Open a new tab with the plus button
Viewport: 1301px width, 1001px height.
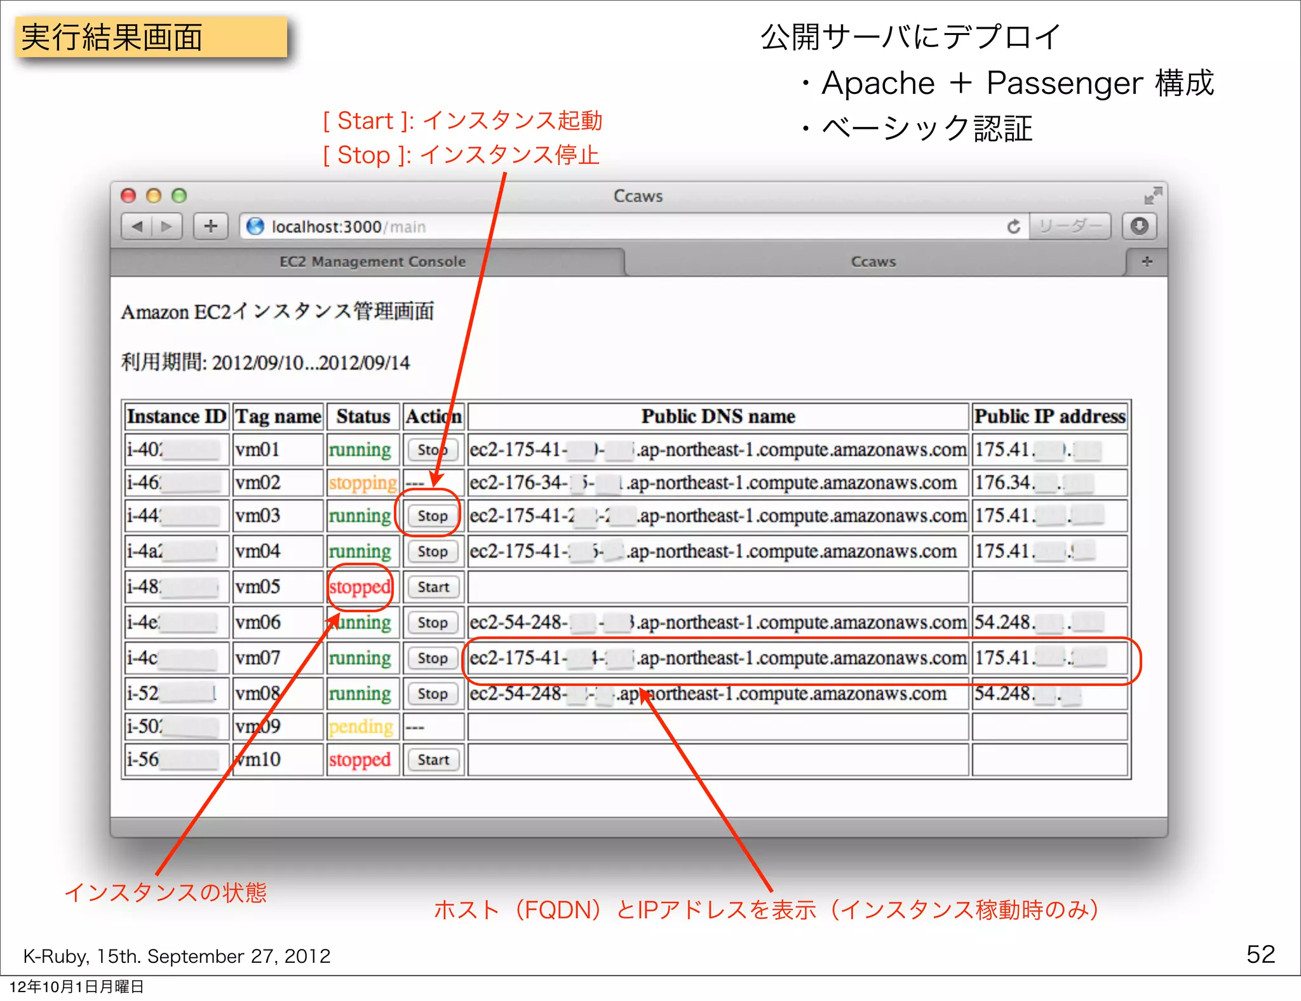pyautogui.click(x=1147, y=262)
